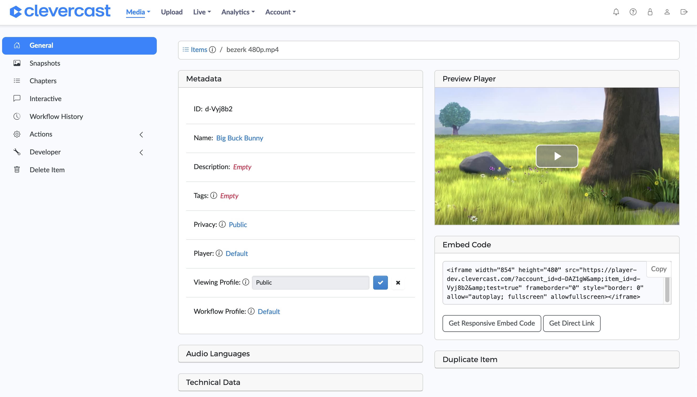Screen dimensions: 697x397
Task: Change the Public privacy setting
Action: 238,225
